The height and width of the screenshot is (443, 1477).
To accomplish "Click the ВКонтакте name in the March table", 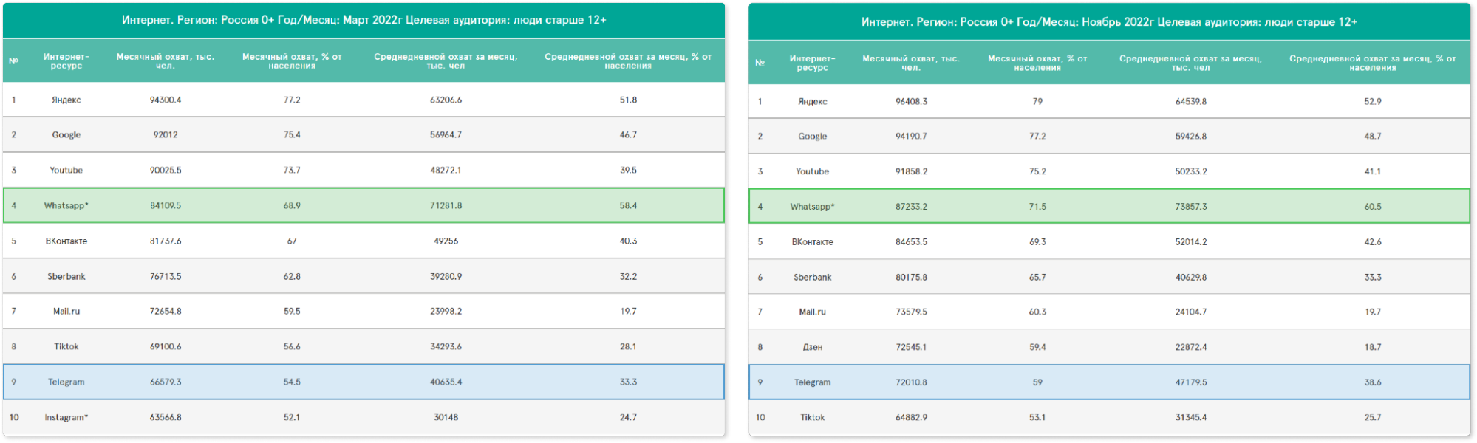I will [66, 241].
